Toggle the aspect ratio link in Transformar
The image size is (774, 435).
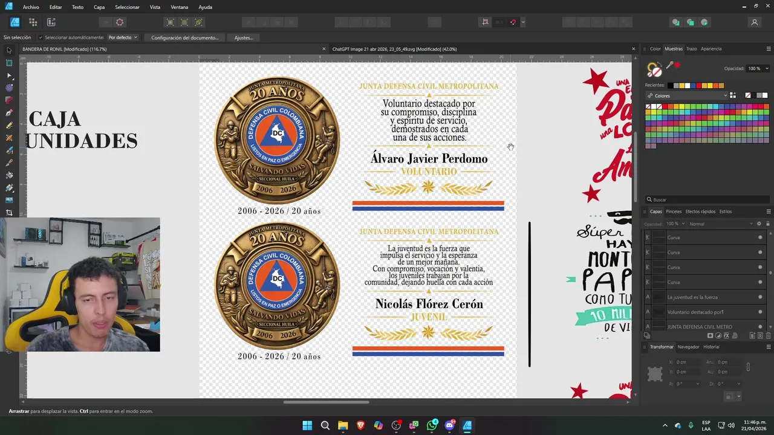749,367
